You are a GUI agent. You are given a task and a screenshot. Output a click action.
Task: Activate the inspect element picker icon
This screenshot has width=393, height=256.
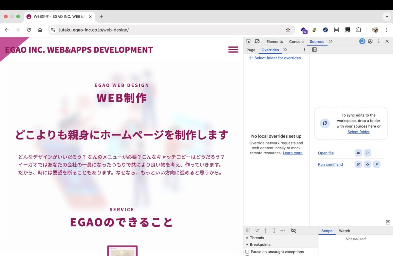[249, 41]
